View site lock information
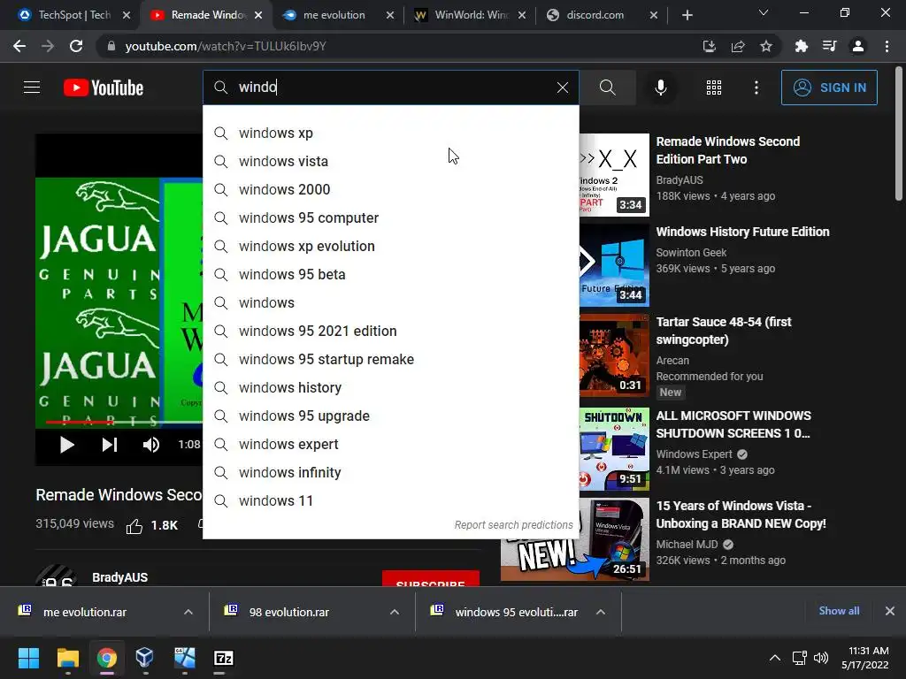Screen dimensions: 906x679 point(111,46)
